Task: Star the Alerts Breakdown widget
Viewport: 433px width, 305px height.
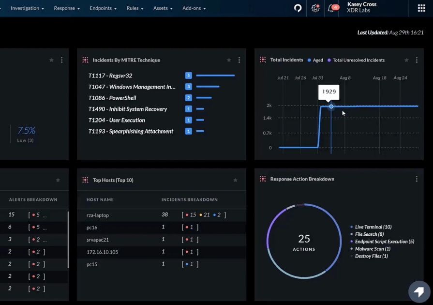Action: [58, 180]
